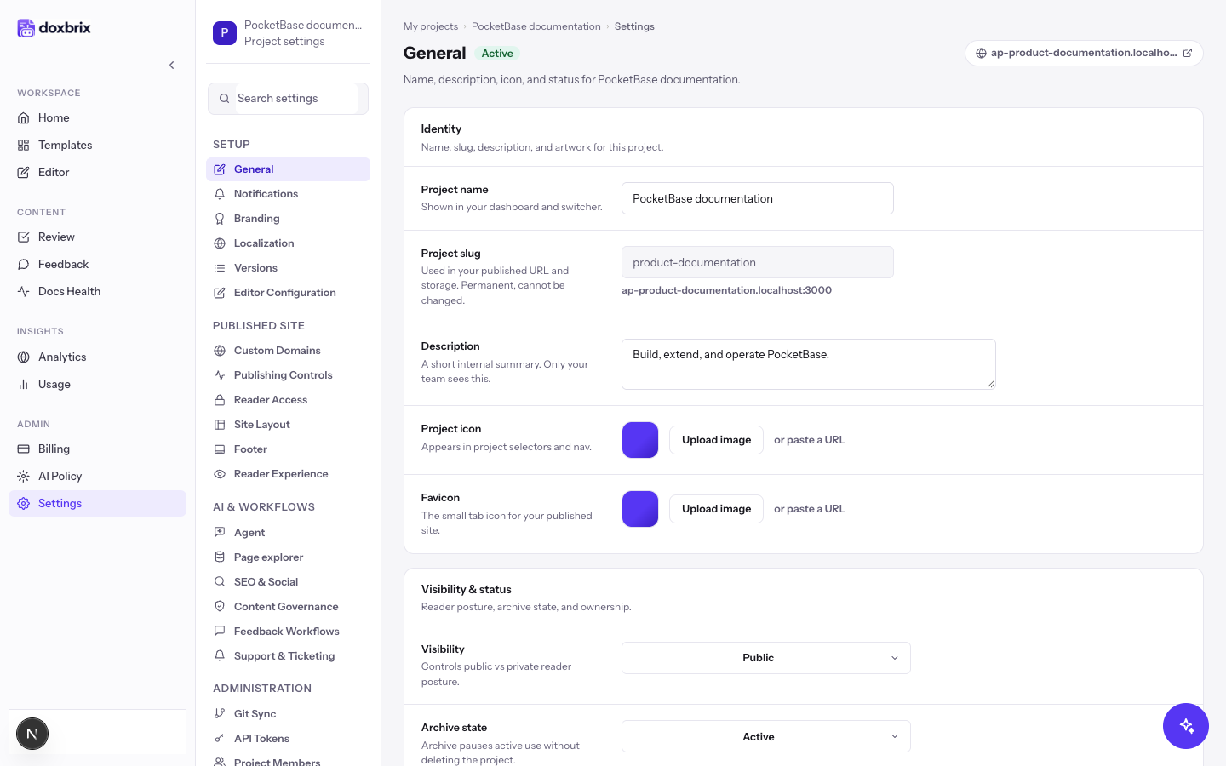This screenshot has height=766, width=1226.
Task: Paste a URL for Project icon
Action: (810, 440)
